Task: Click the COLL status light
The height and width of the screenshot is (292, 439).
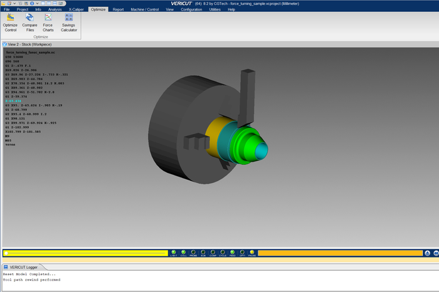Action: coord(183,253)
